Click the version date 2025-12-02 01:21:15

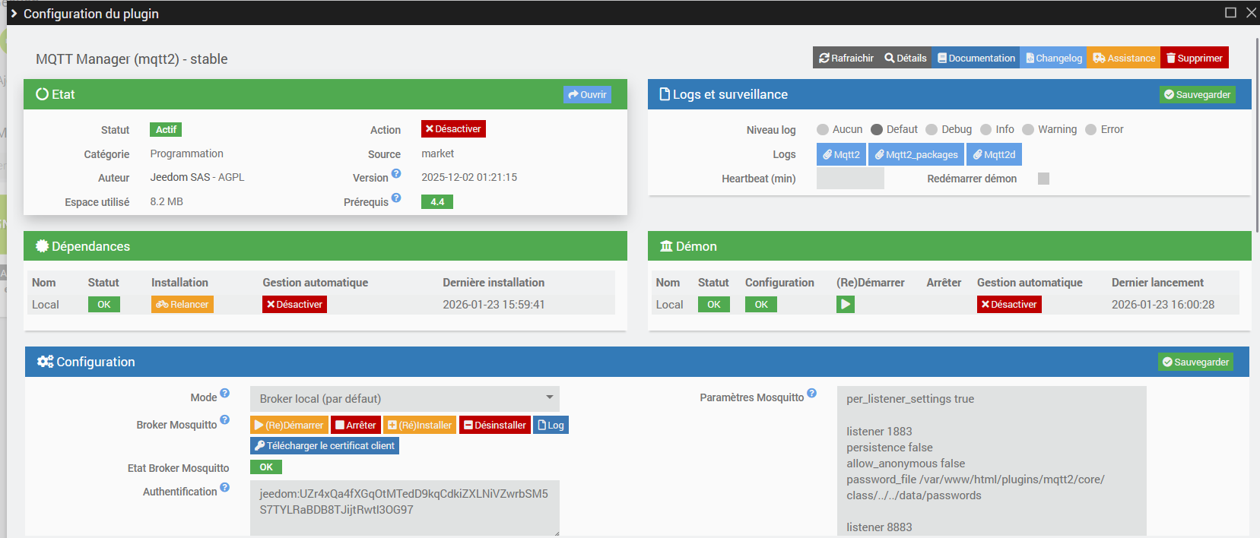click(469, 177)
